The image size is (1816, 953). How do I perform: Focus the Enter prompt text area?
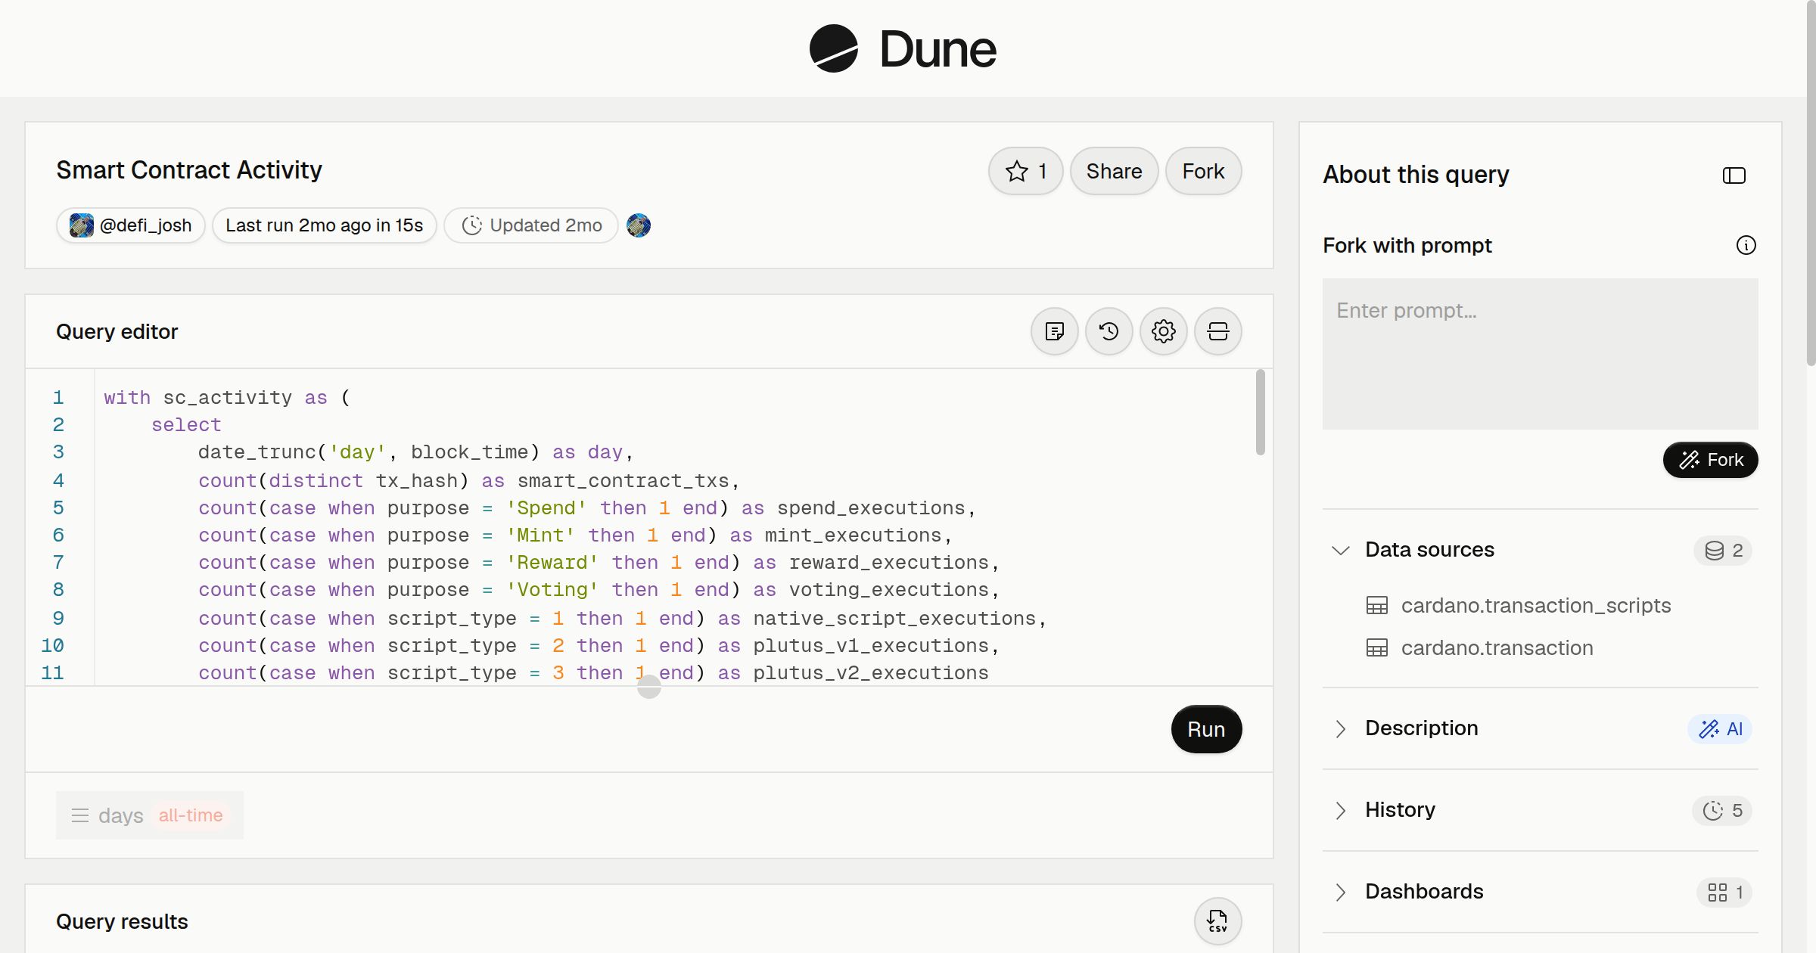coord(1540,354)
